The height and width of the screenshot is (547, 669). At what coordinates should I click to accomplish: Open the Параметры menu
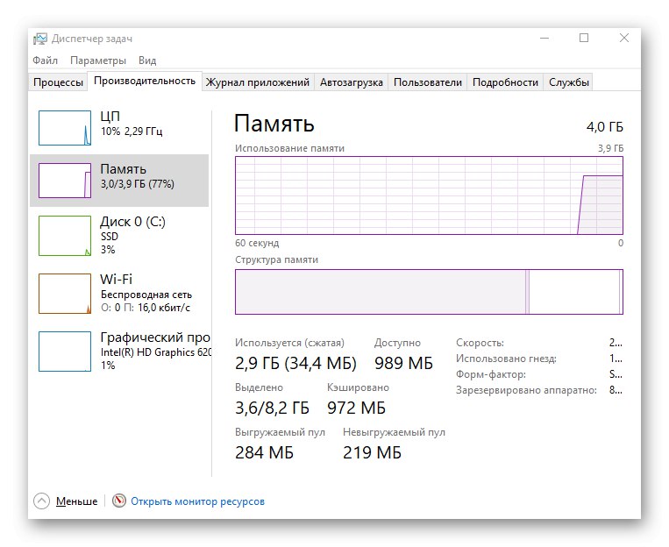pos(98,60)
